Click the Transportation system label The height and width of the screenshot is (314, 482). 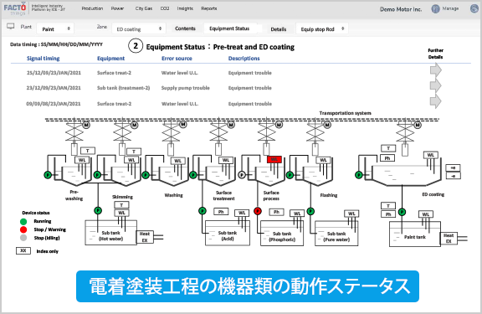point(345,113)
